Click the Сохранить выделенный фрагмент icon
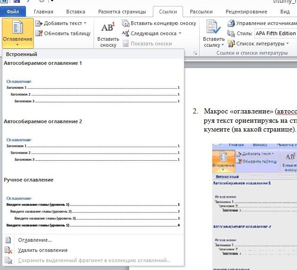Viewport: 297px width, 270px height. (8, 261)
